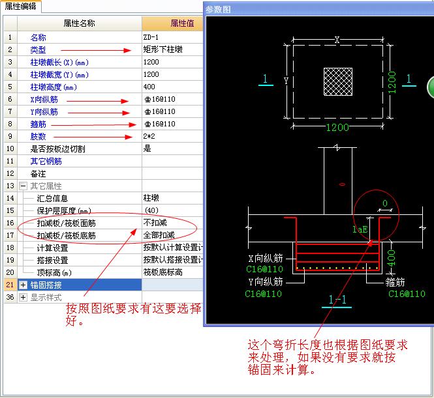Screen dimensions: 434x398
Task: Edit the 名称 value ZD-1
Action: tap(172, 37)
